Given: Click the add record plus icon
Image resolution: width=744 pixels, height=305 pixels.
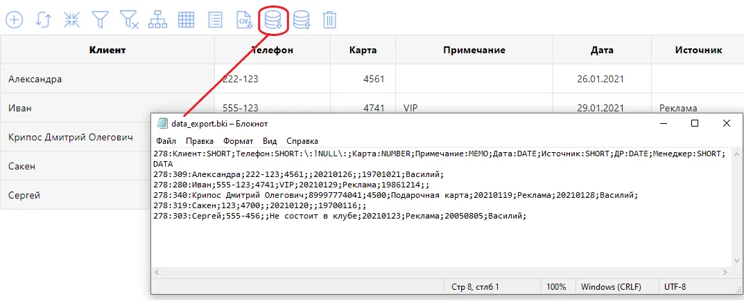Looking at the screenshot, I should point(15,20).
